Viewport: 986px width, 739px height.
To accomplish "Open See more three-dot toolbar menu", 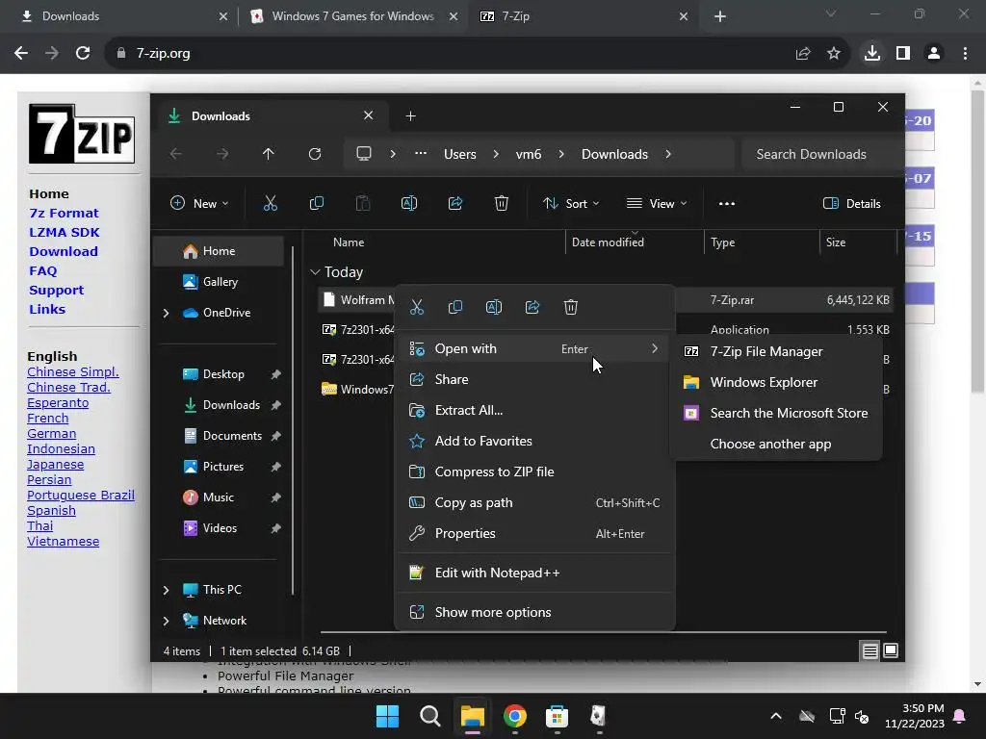I will click(x=727, y=204).
